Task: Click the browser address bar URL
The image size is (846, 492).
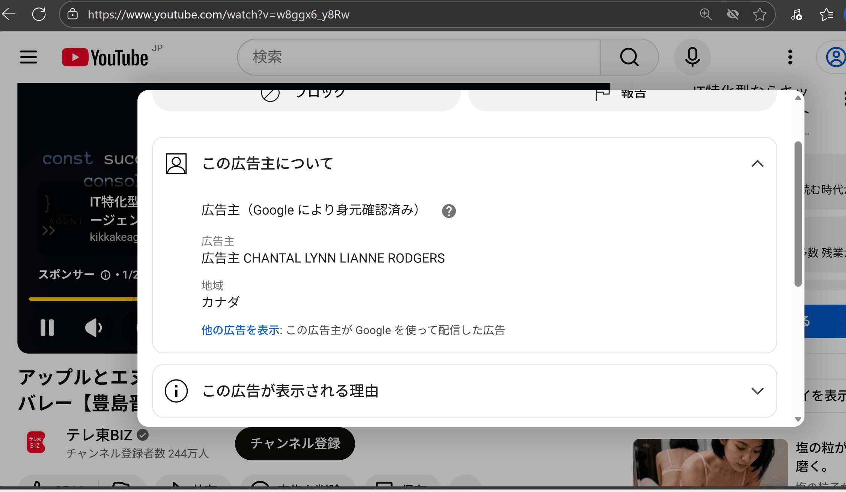Action: coord(218,14)
